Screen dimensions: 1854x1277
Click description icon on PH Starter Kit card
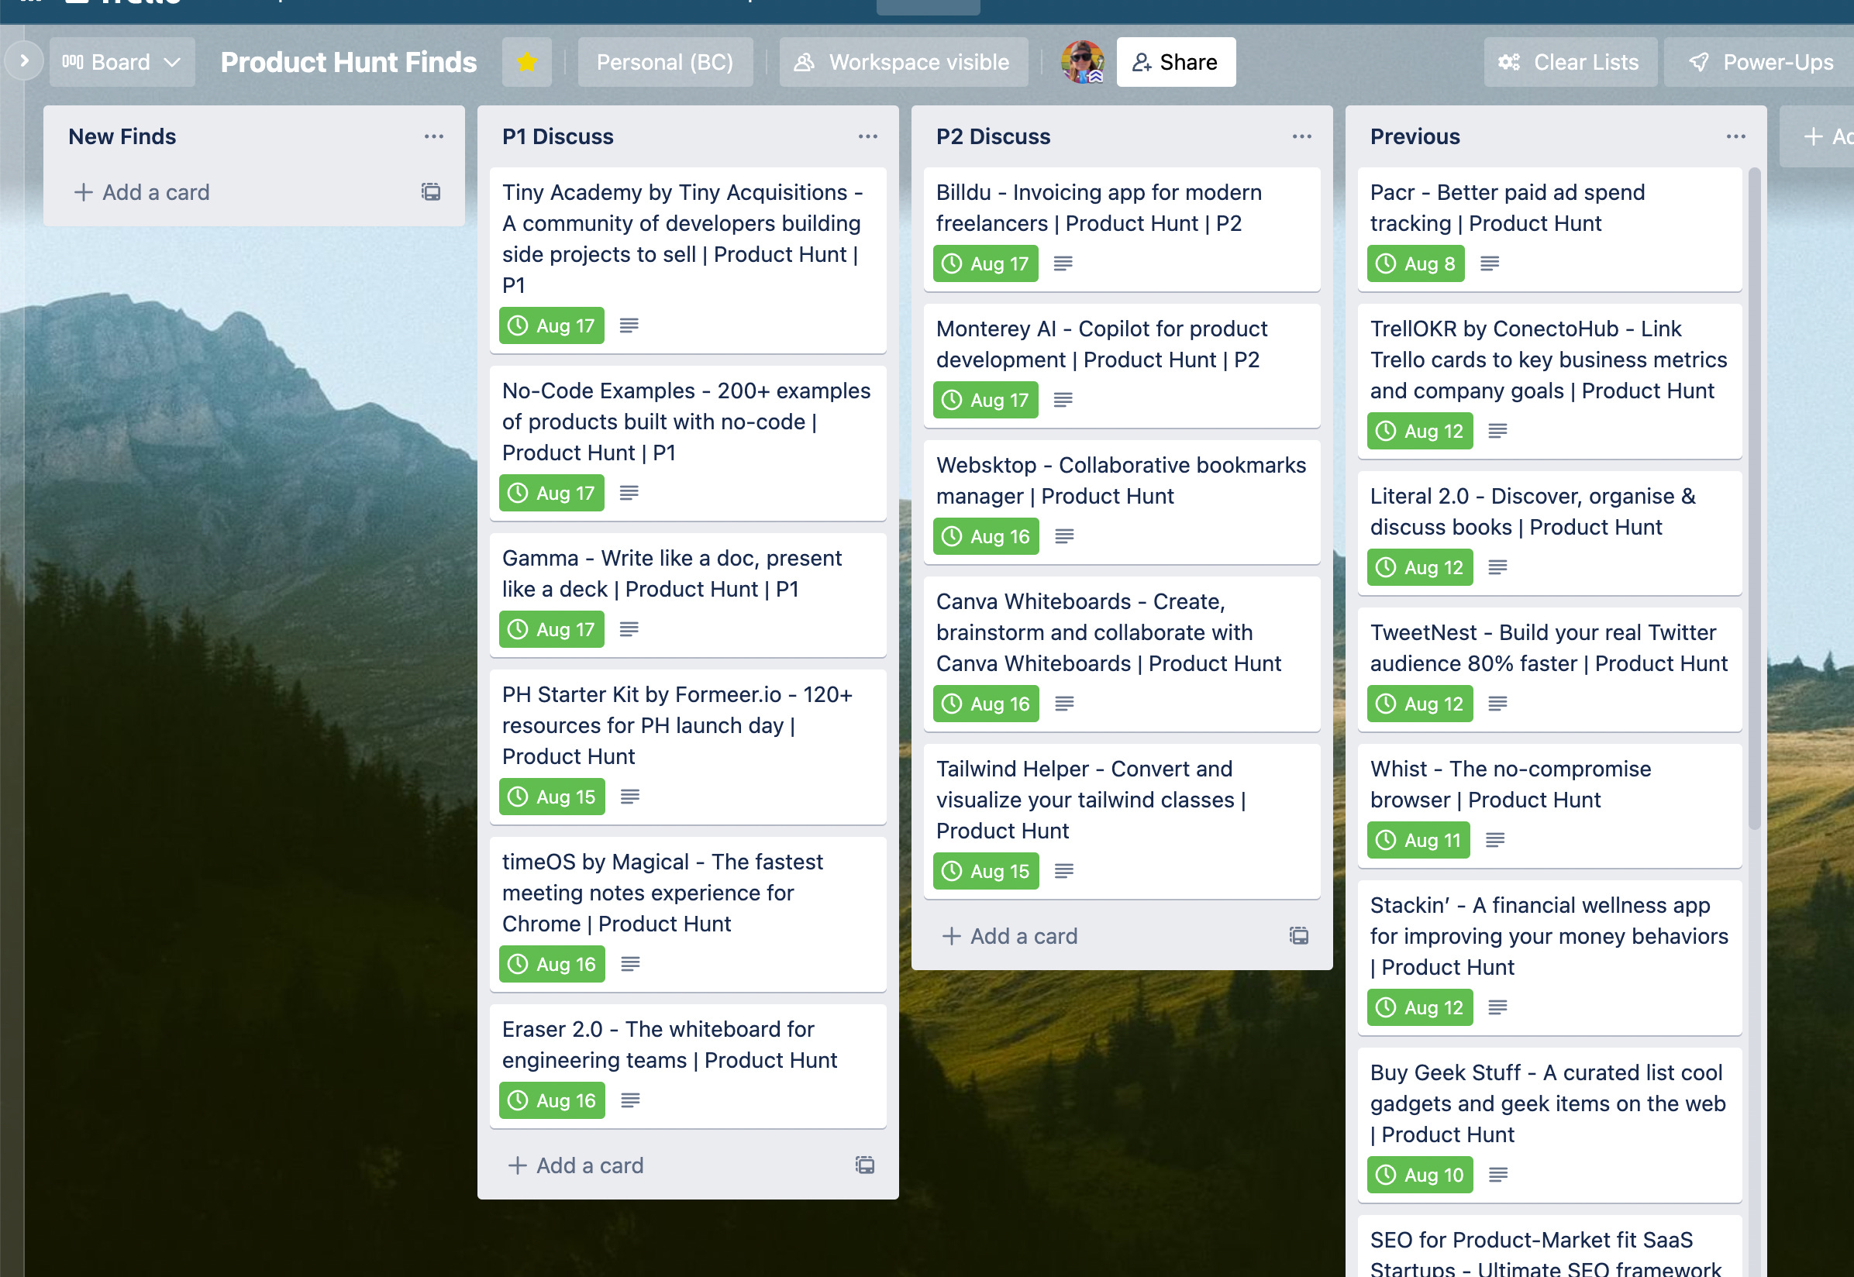(629, 797)
